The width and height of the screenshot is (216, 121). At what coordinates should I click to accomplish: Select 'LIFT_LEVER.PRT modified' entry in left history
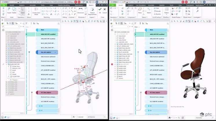(x=47, y=70)
